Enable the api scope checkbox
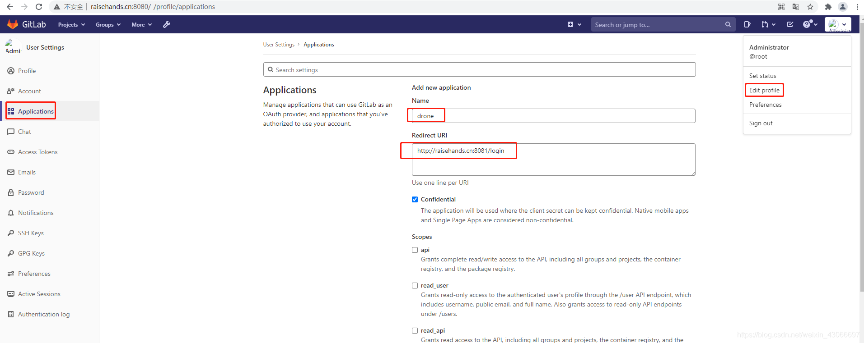864x343 pixels. [x=415, y=250]
